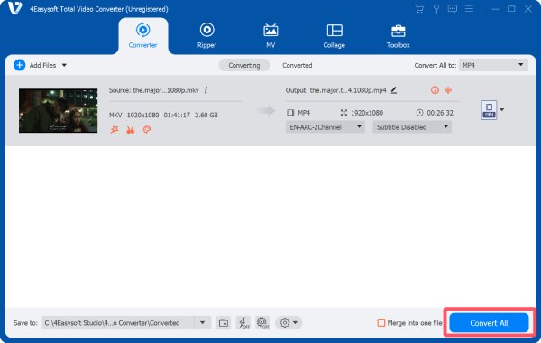Expand the Save to path dropdown arrow
Screen dimensions: 541x343
pyautogui.click(x=203, y=322)
